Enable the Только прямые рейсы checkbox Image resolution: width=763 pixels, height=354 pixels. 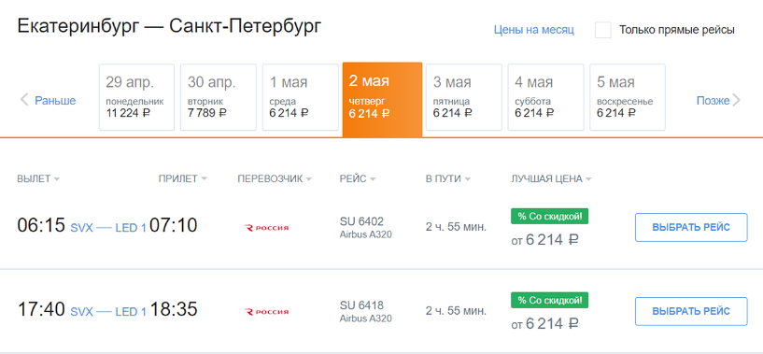[x=603, y=30]
